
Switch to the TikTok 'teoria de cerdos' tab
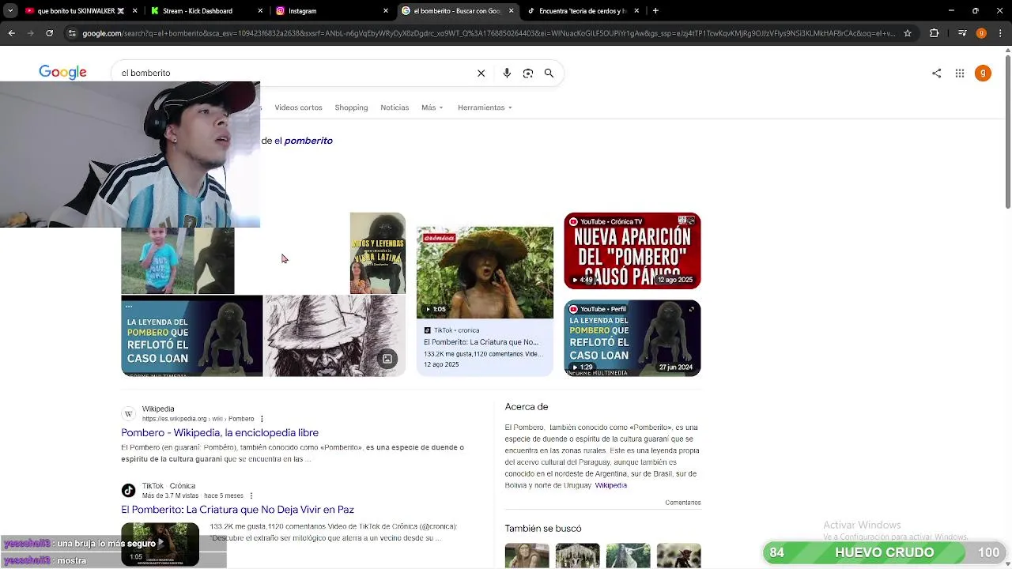click(x=584, y=11)
